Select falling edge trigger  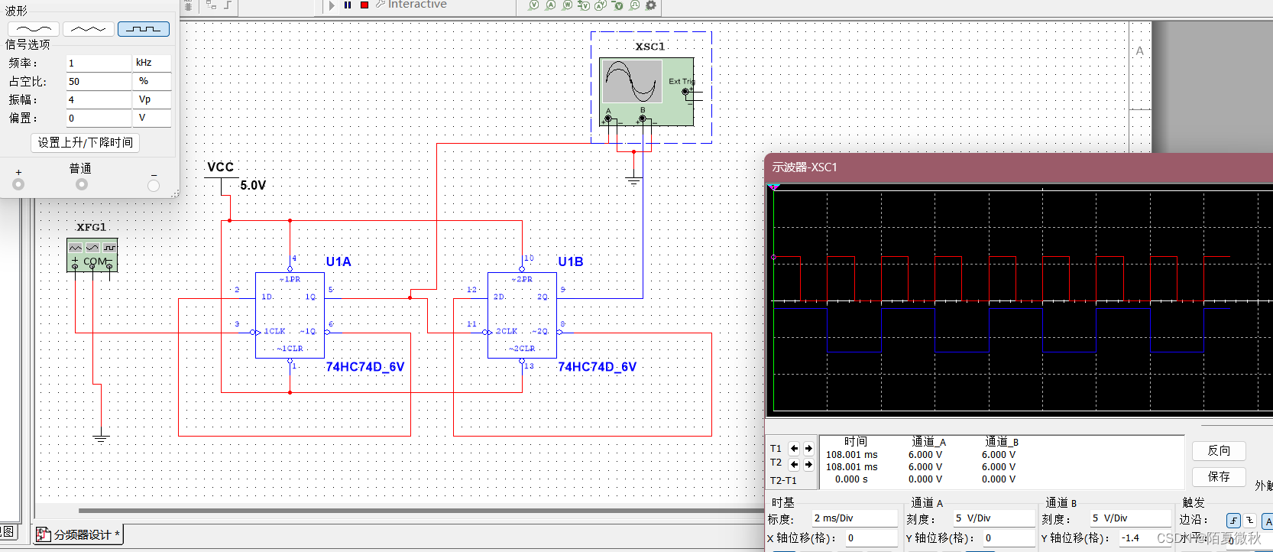[x=1249, y=521]
